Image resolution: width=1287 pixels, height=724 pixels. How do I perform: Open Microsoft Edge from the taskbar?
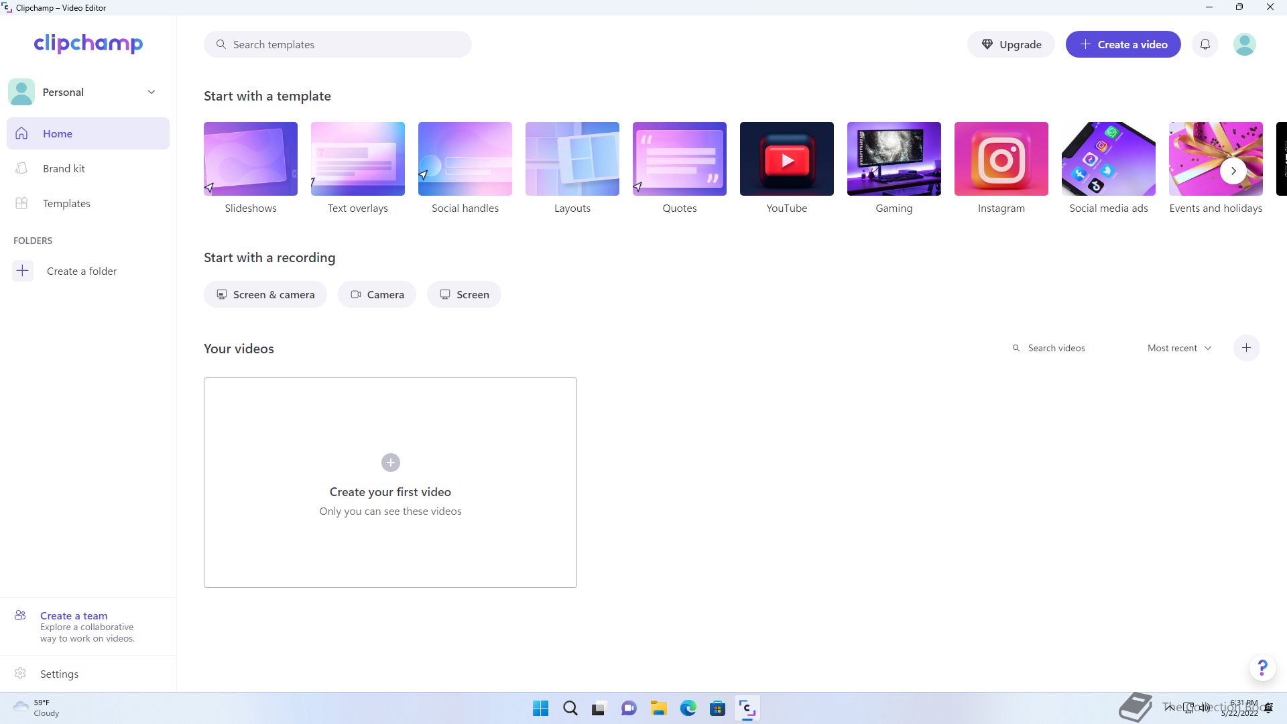(x=688, y=708)
